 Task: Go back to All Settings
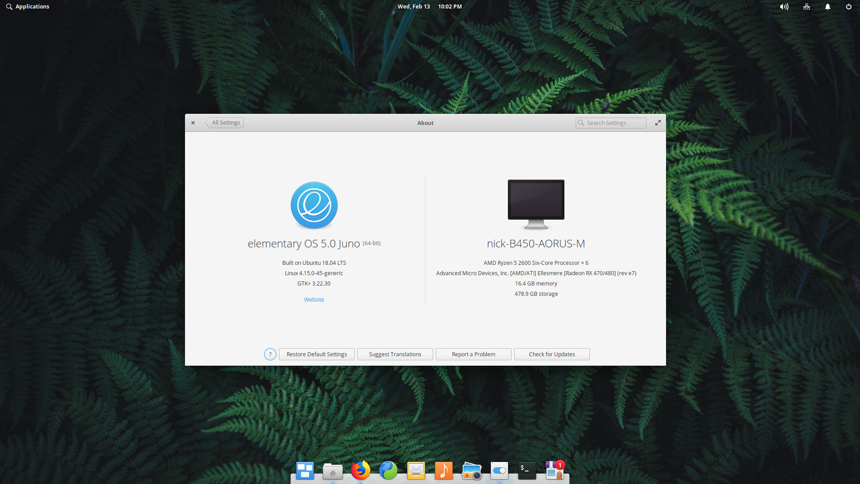pos(225,123)
